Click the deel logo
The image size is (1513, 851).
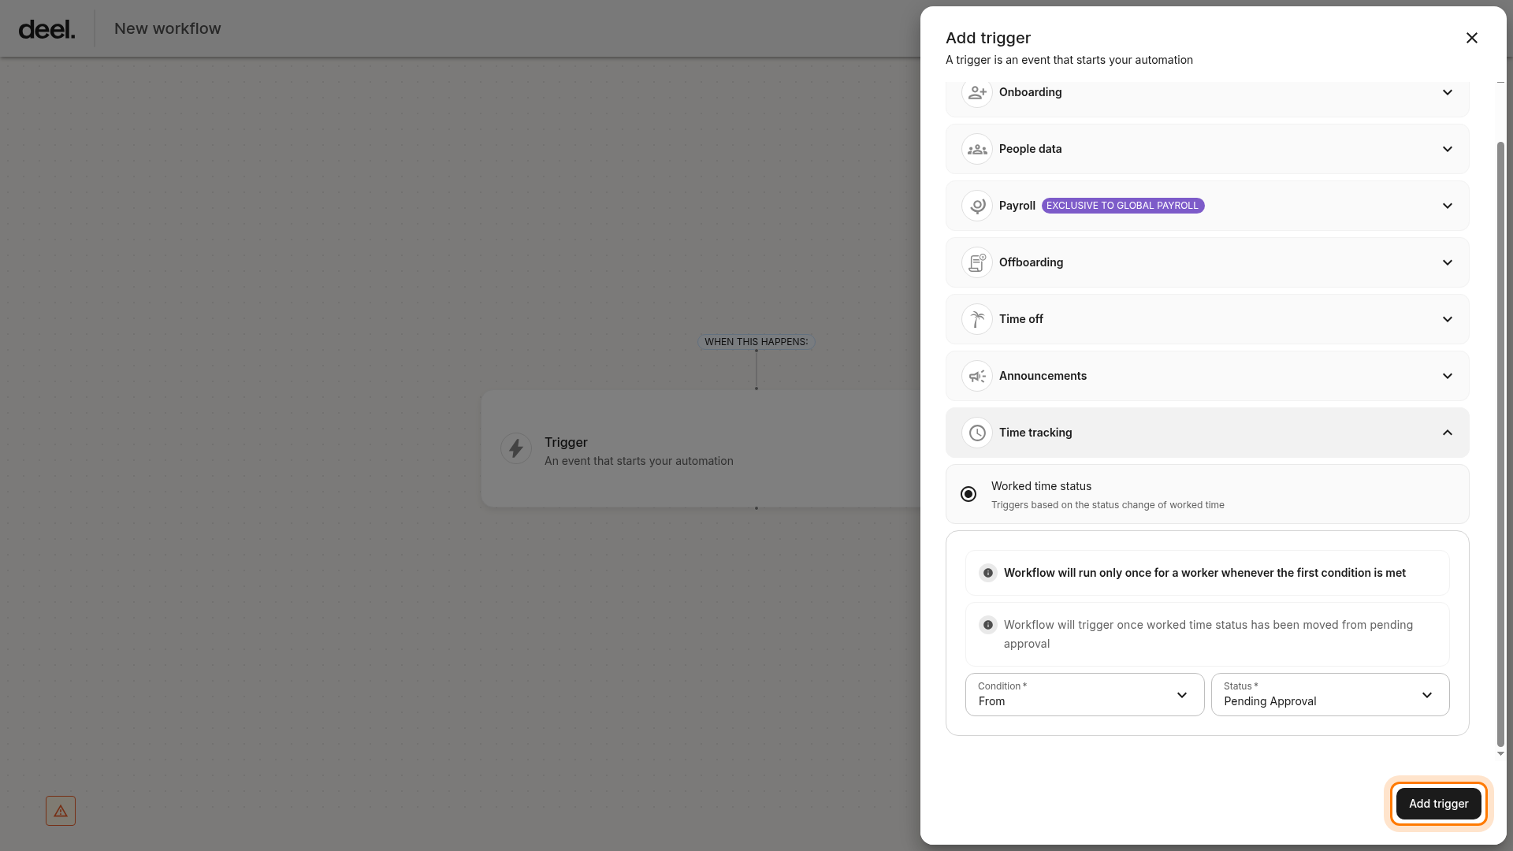click(x=47, y=29)
